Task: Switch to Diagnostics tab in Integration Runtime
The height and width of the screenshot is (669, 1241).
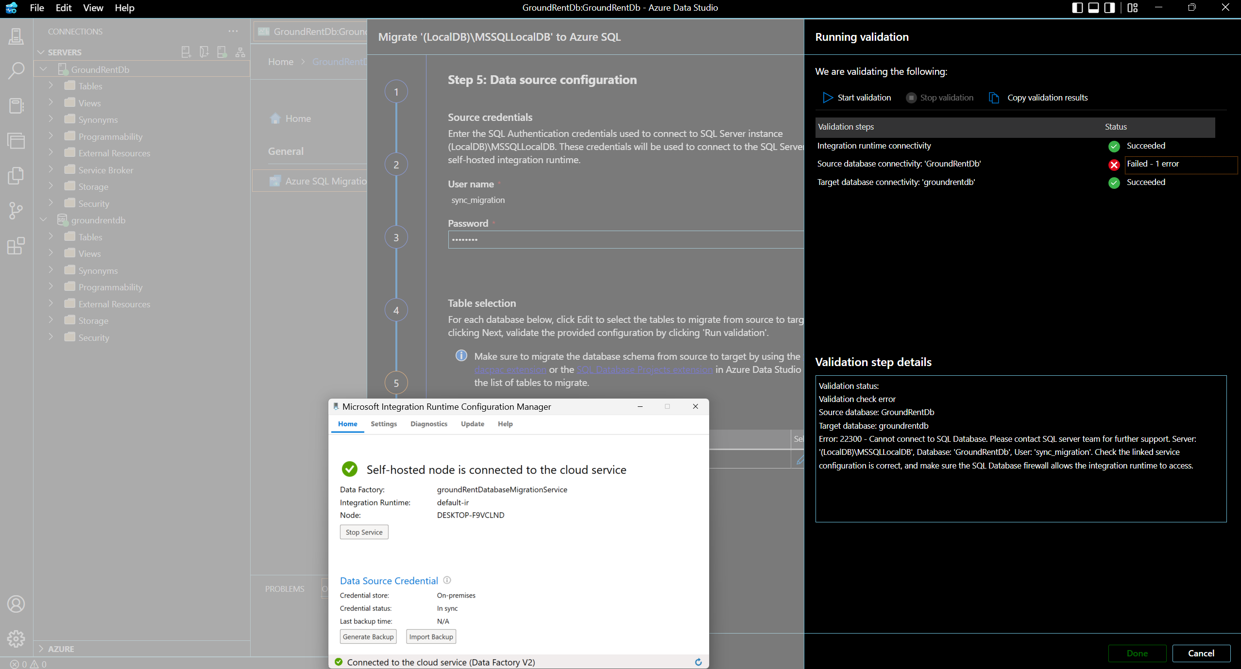Action: (428, 424)
